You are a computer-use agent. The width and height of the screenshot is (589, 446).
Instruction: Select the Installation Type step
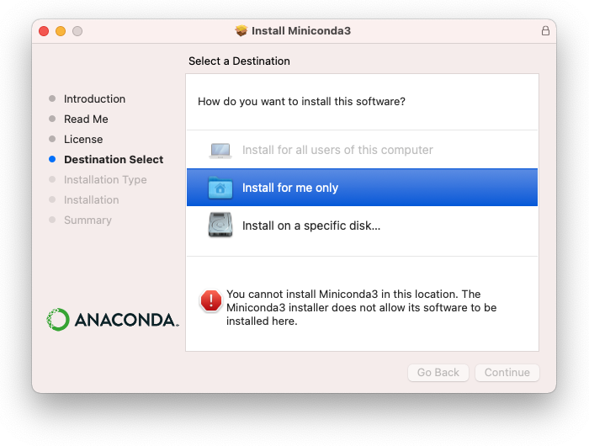[105, 180]
